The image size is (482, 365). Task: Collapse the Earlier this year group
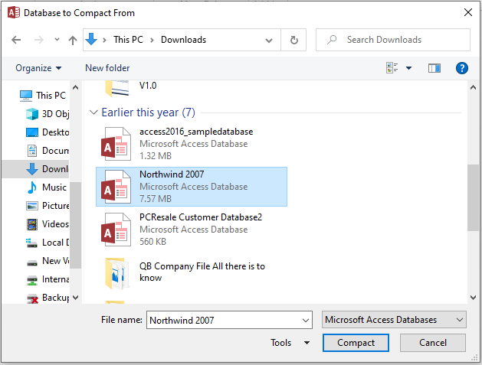(x=93, y=112)
